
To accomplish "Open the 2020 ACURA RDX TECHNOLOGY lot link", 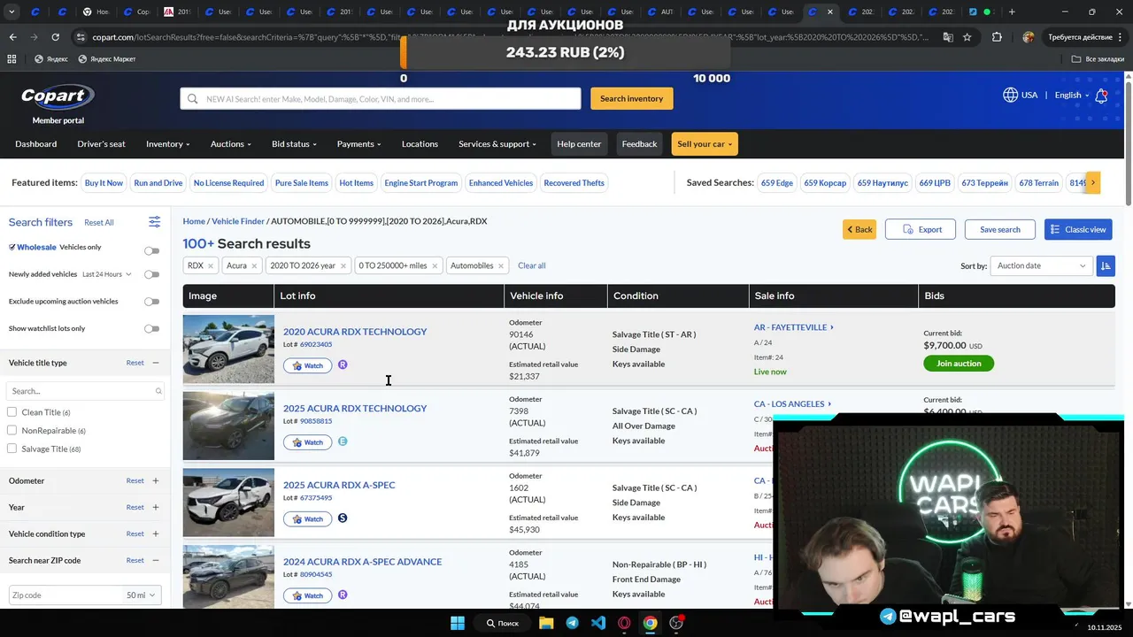I will tap(355, 332).
